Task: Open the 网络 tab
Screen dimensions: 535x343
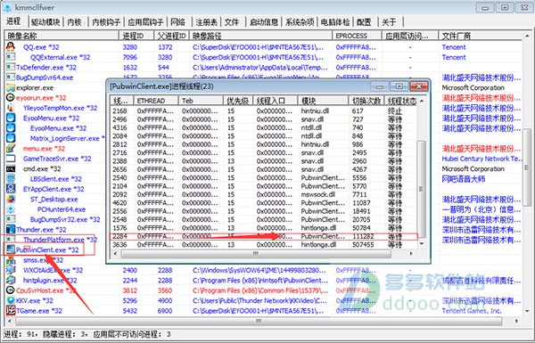Action: click(177, 22)
